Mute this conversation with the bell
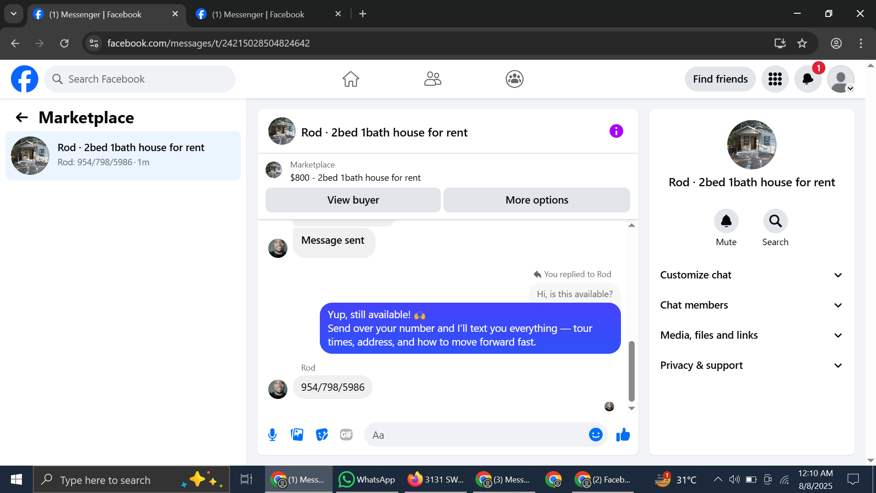The image size is (876, 493). [x=726, y=221]
